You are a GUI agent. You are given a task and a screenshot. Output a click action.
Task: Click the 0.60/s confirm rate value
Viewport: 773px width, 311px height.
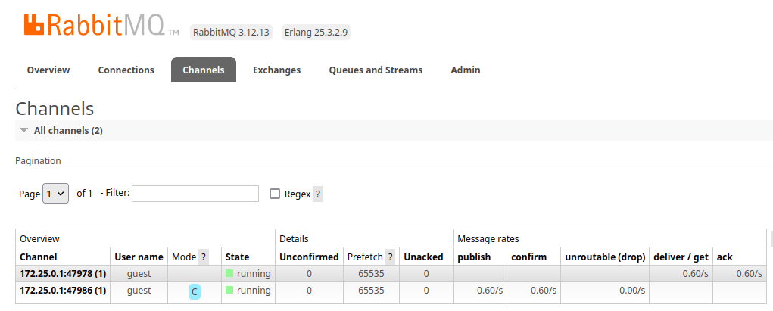[544, 291]
